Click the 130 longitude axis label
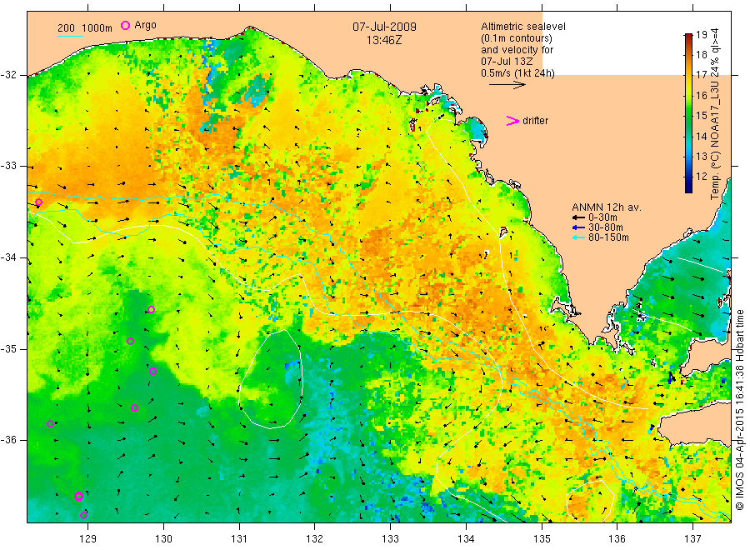750x550 pixels. [x=163, y=539]
